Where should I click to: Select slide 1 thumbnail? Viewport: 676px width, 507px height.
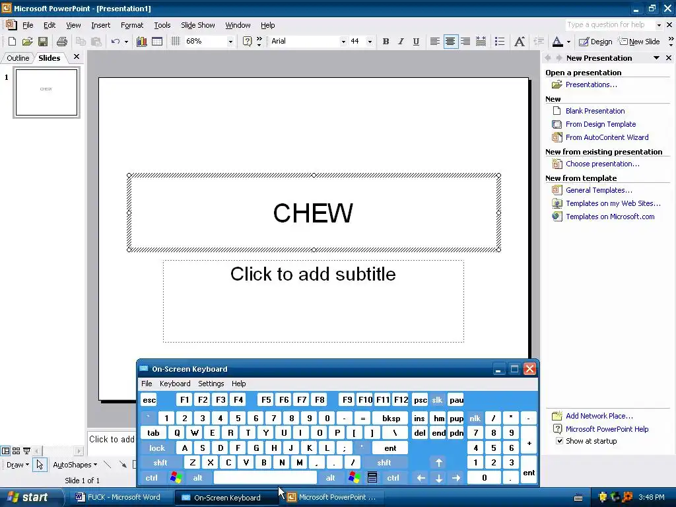[x=46, y=92]
